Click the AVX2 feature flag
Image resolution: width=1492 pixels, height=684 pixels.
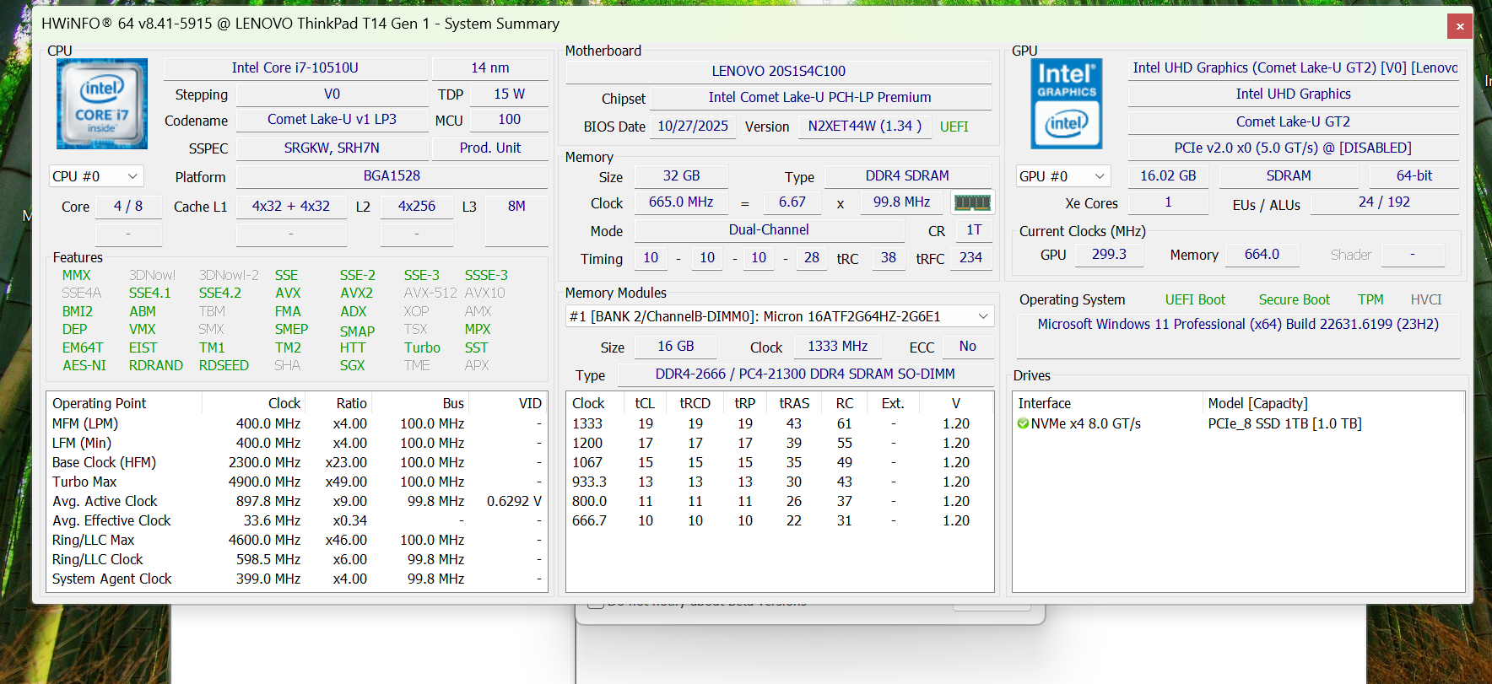pos(357,293)
